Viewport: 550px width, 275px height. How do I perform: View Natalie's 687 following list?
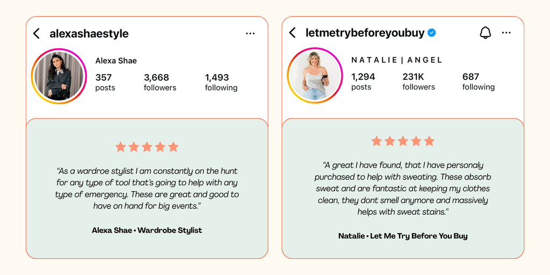point(478,82)
